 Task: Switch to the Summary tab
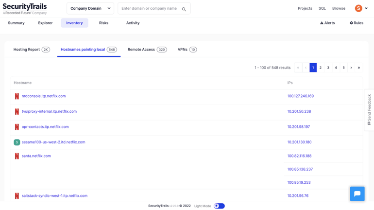pyautogui.click(x=16, y=23)
